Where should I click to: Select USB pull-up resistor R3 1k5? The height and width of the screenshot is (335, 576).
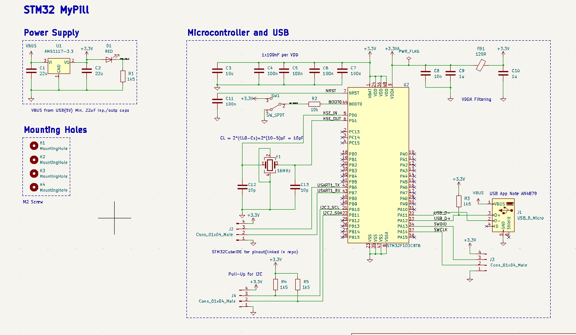click(x=458, y=201)
